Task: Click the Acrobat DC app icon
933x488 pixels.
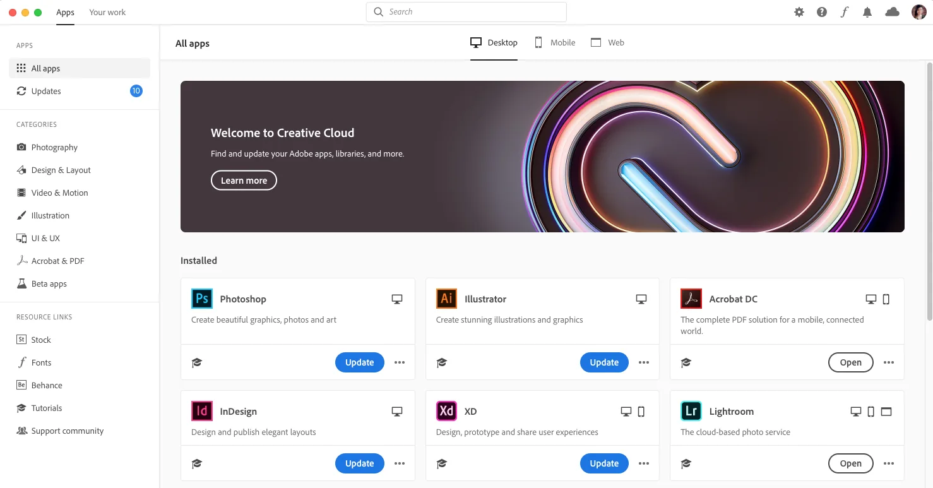Action: coord(691,299)
